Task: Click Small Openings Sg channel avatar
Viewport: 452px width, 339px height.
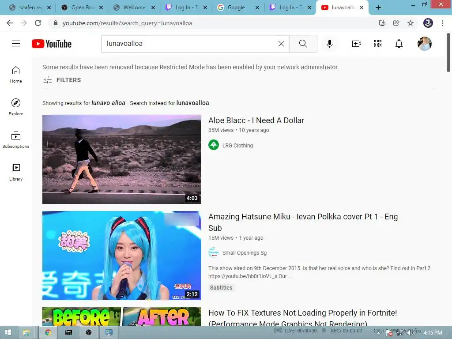Action: (x=214, y=252)
